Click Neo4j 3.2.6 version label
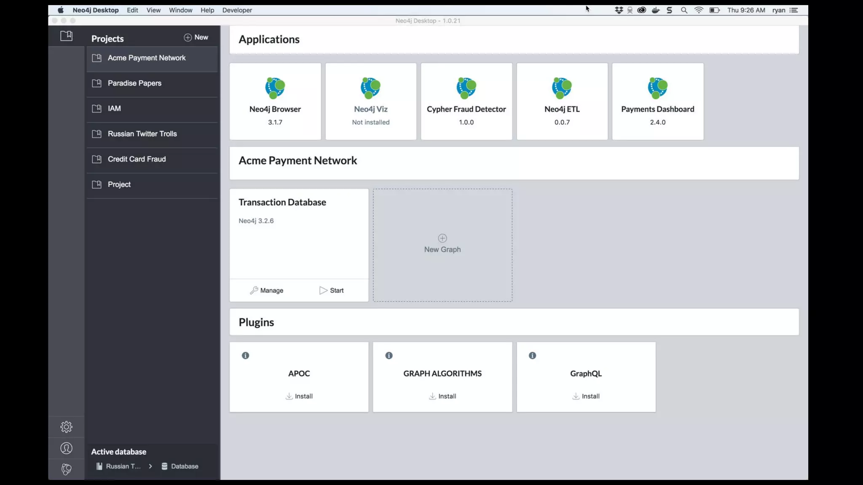 click(256, 221)
